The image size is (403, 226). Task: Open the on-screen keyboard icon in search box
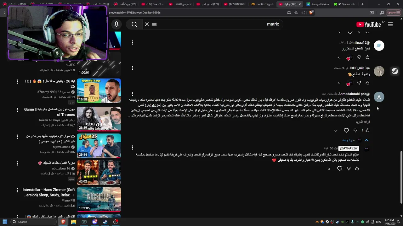(154, 24)
